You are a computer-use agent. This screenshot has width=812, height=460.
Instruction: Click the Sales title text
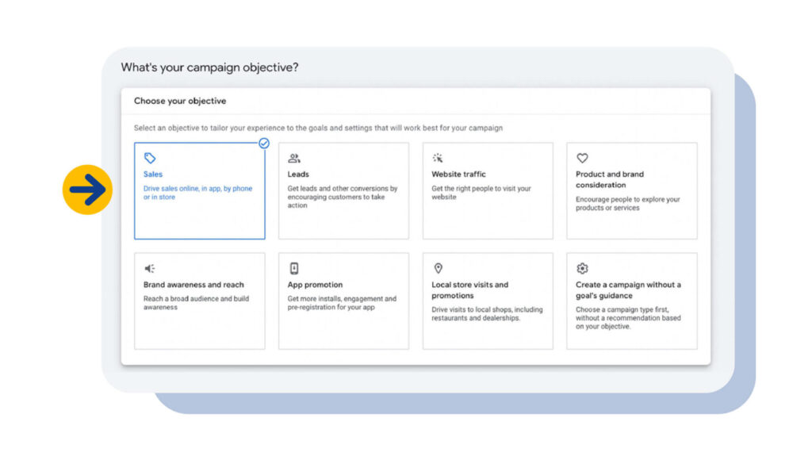(x=153, y=174)
